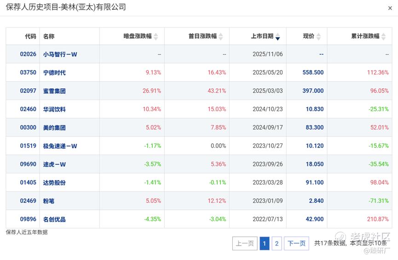The width and height of the screenshot is (398, 260).
Task: Select listing date 2024/09/17
Action: click(x=267, y=127)
